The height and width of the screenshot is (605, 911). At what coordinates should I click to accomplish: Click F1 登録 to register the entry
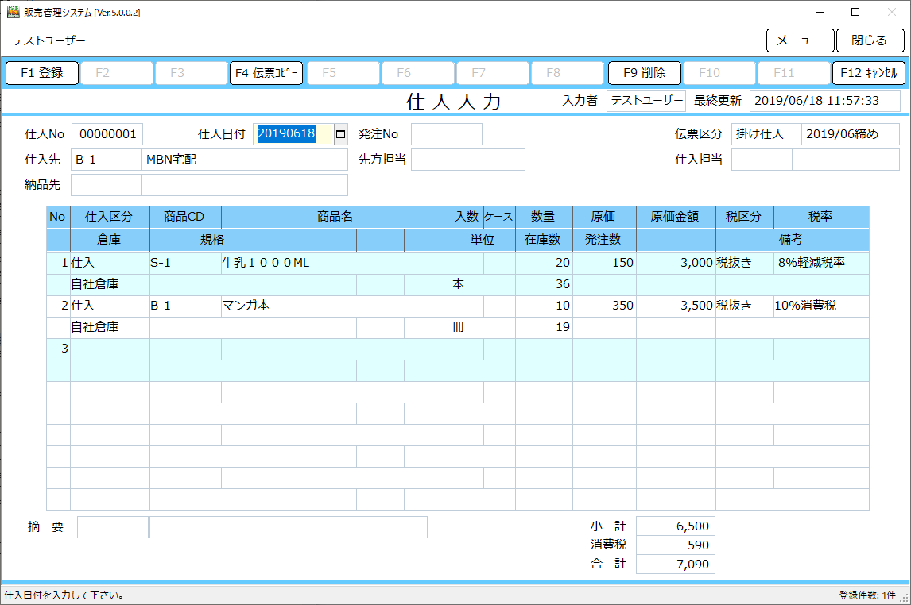(x=42, y=73)
